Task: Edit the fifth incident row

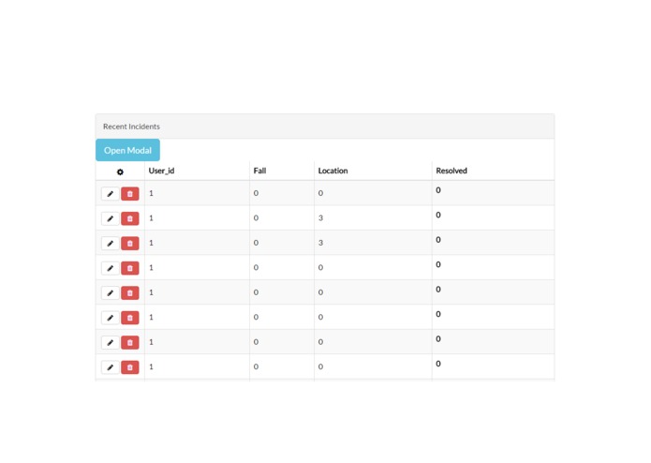Action: pyautogui.click(x=110, y=292)
